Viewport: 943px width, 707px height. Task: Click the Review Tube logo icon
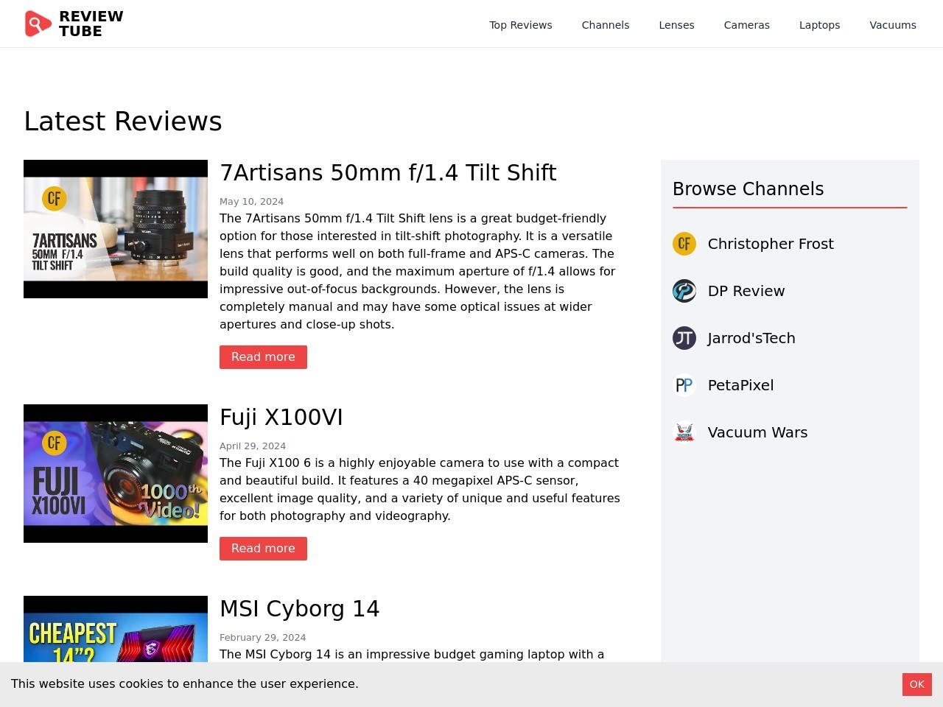pyautogui.click(x=38, y=24)
